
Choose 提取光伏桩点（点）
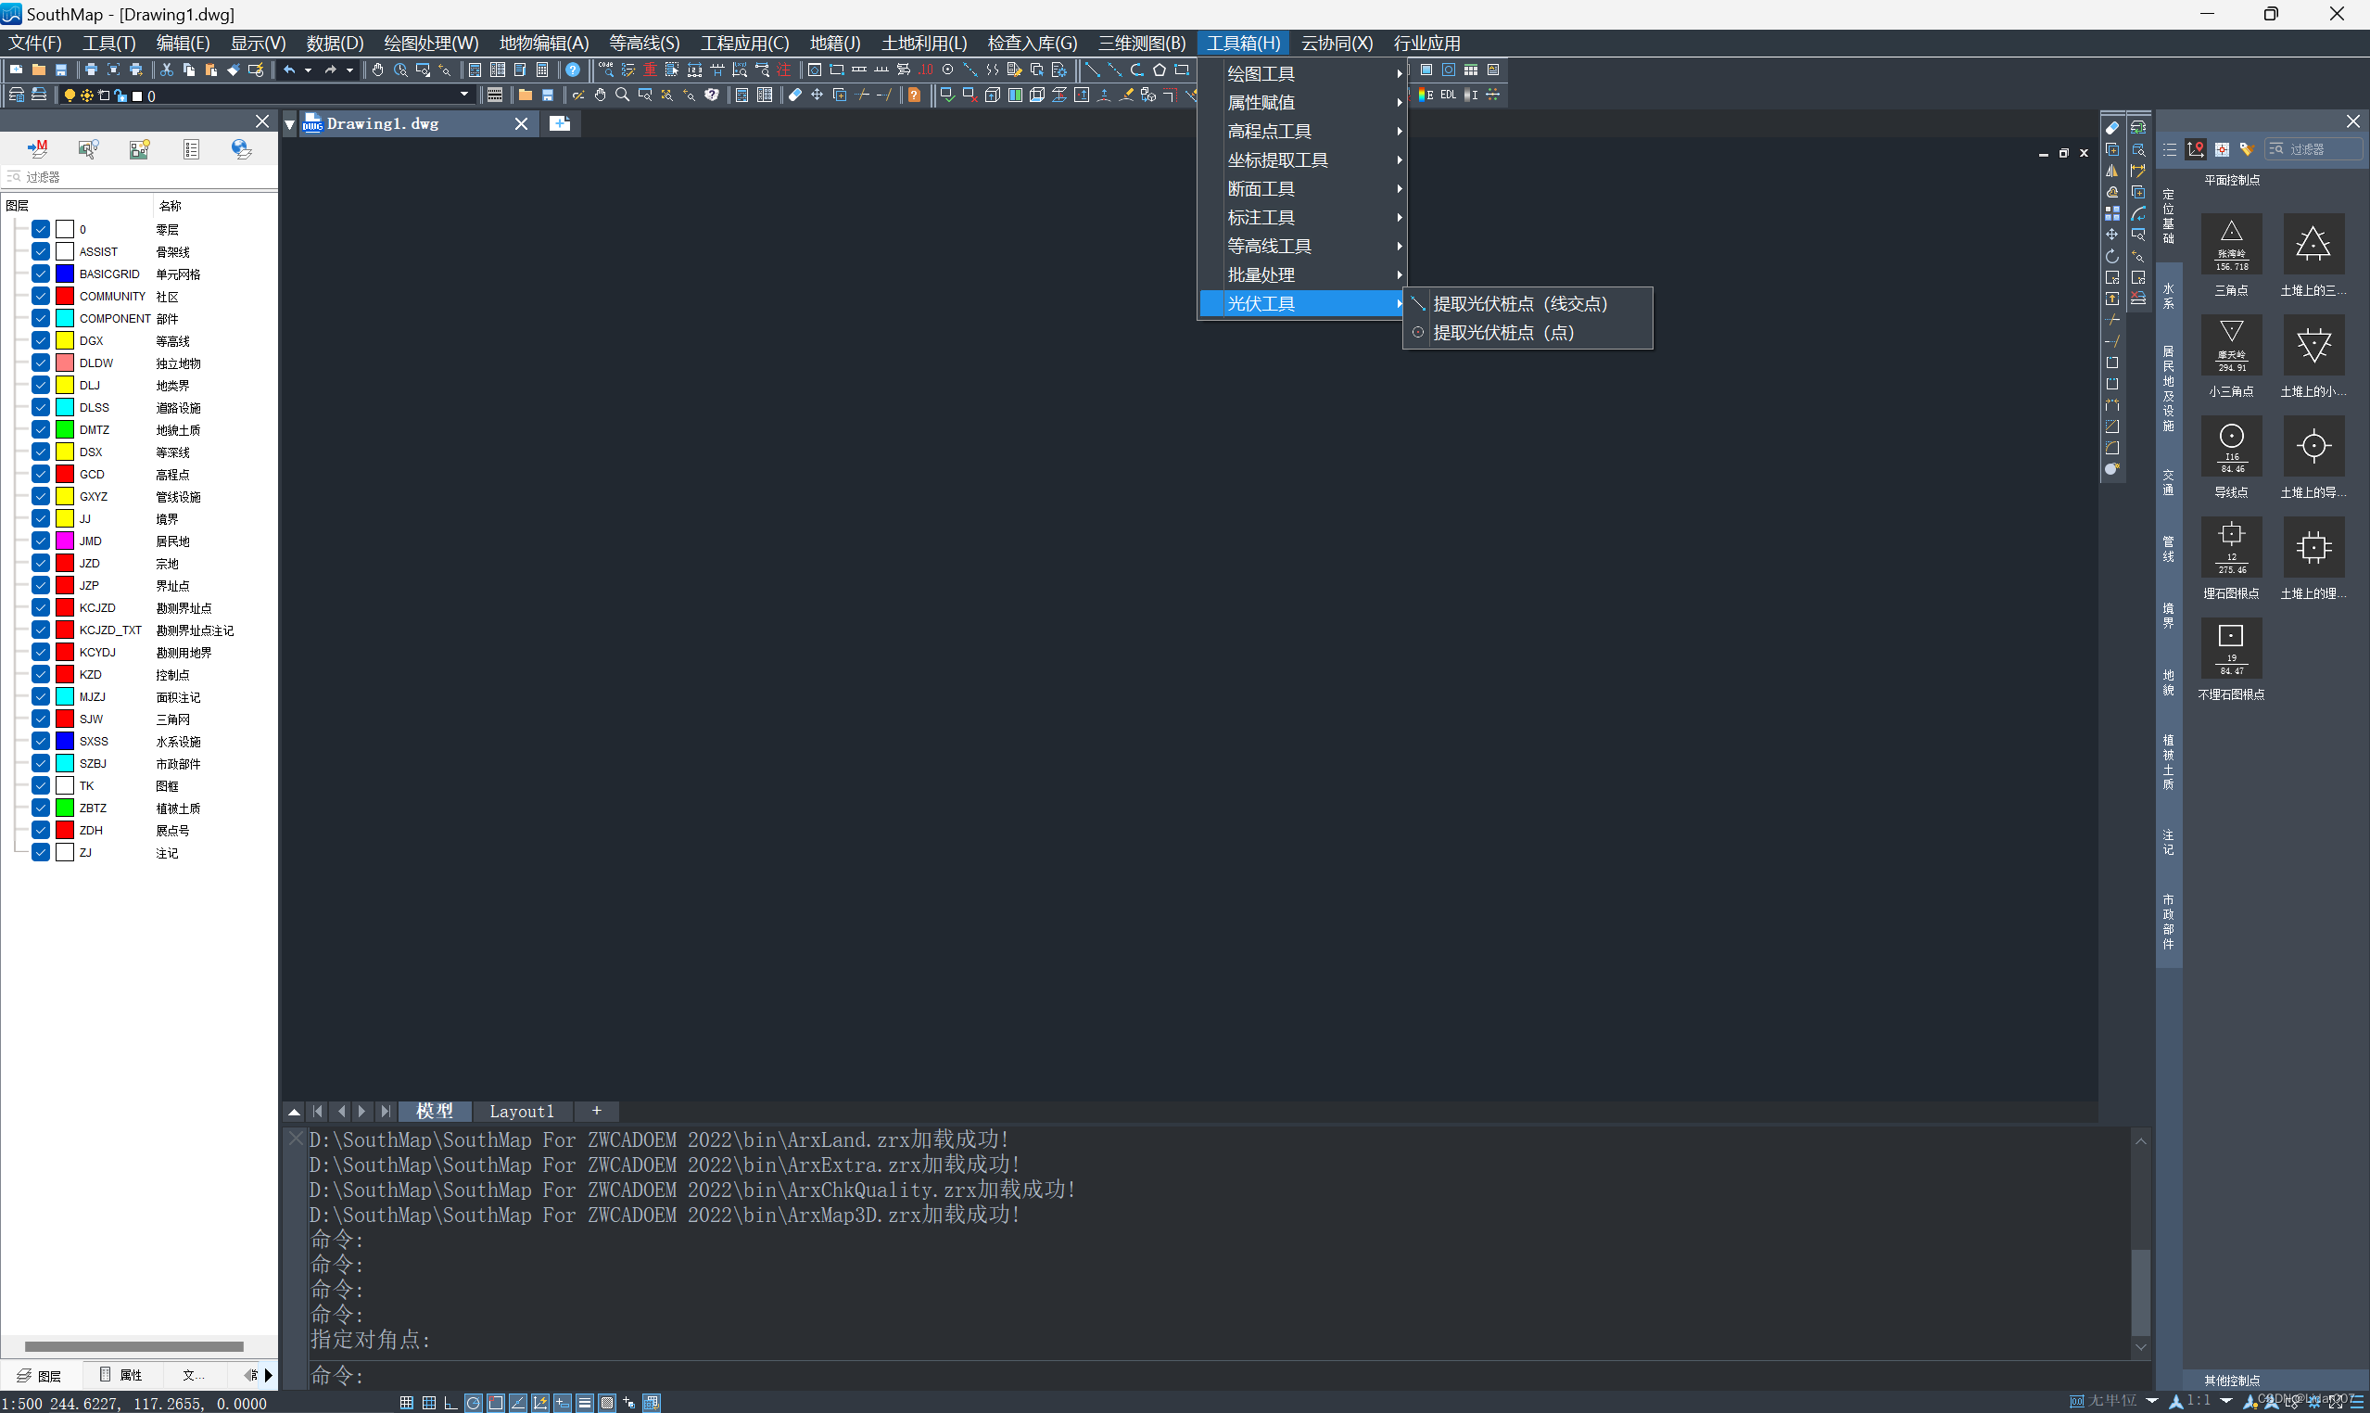click(x=1528, y=332)
